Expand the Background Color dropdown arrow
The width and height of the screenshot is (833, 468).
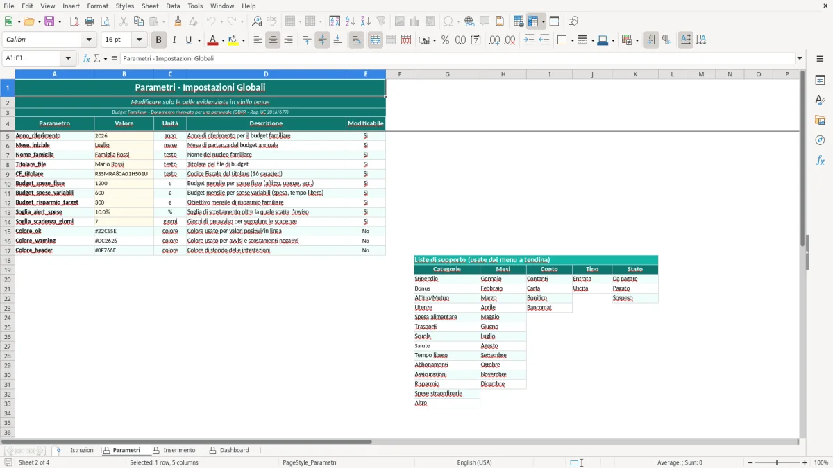tap(243, 40)
